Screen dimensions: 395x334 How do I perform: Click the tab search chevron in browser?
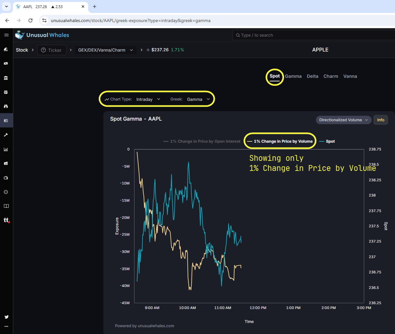(x=6, y=6)
